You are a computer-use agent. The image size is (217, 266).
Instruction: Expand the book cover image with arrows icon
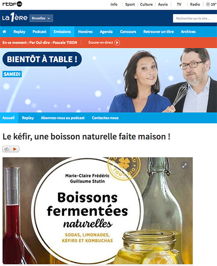184,165
